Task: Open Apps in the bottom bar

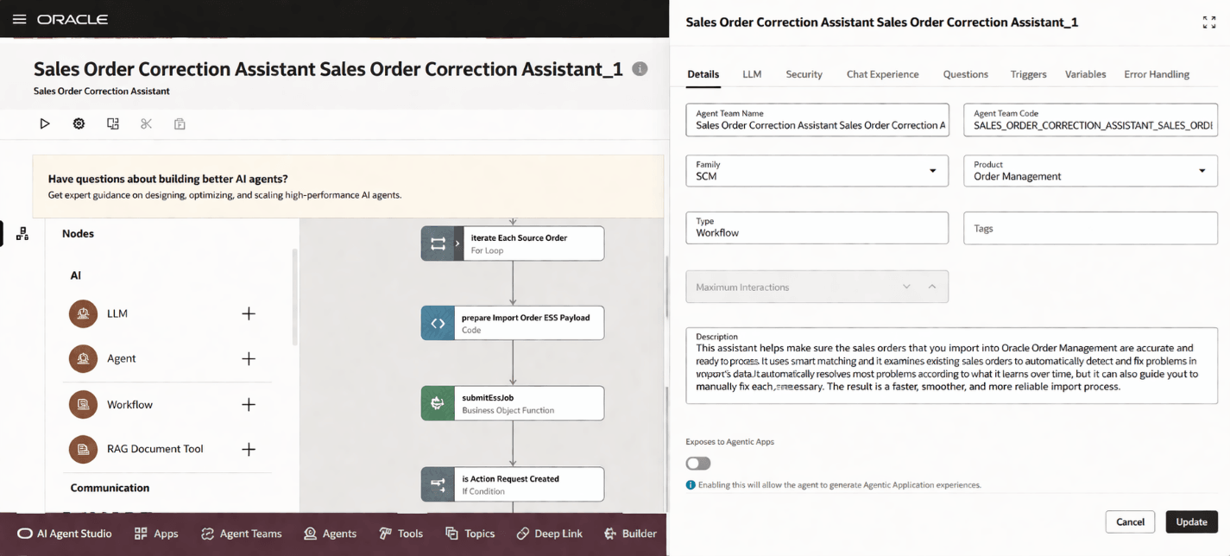Action: [x=156, y=534]
